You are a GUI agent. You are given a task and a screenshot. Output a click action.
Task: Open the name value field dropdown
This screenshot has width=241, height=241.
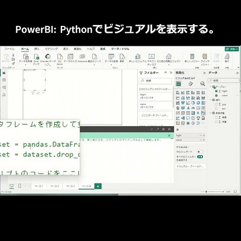click(x=201, y=140)
